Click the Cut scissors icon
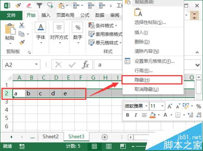The width and height of the screenshot is (203, 151). tap(22, 25)
